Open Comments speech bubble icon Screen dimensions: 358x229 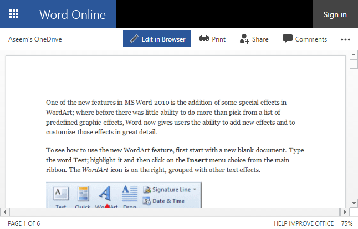coord(287,39)
